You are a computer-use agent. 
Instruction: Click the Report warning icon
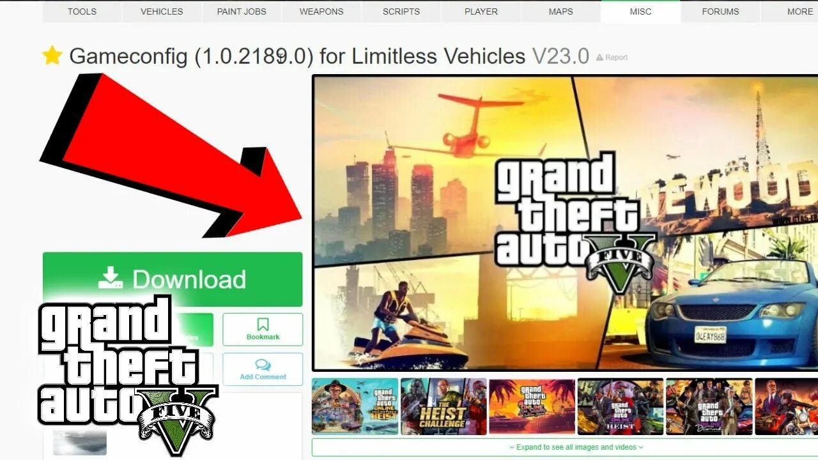click(x=599, y=57)
